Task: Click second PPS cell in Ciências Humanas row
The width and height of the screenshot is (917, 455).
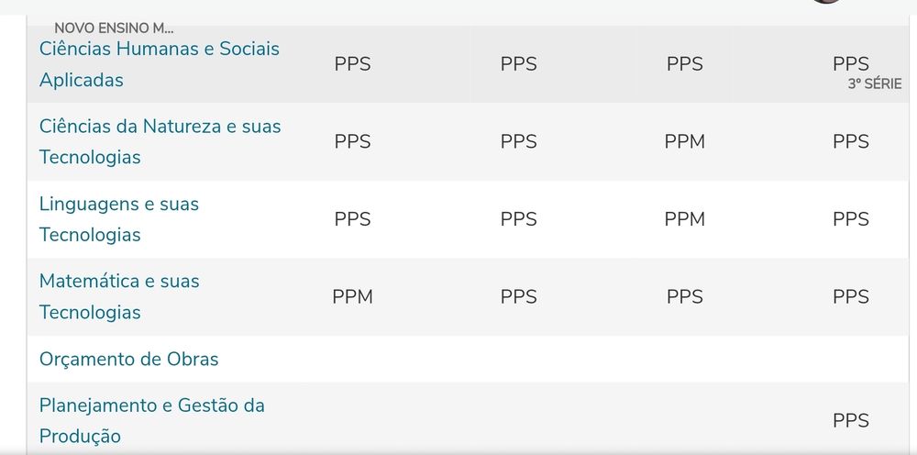Action: click(x=518, y=63)
